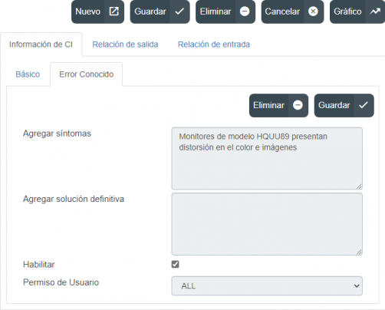
Task: Click checkmark icon on Error Conocido Guardar
Action: tap(364, 105)
